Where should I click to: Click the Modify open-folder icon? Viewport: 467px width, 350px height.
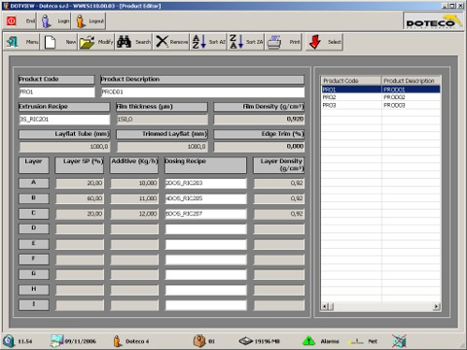pyautogui.click(x=87, y=42)
